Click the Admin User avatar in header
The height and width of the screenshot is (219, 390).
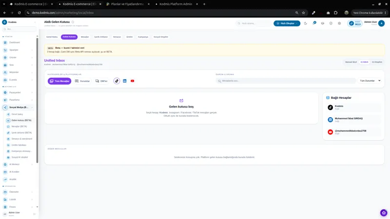coord(381,23)
